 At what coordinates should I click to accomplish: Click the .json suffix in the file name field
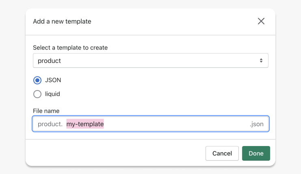(256, 124)
